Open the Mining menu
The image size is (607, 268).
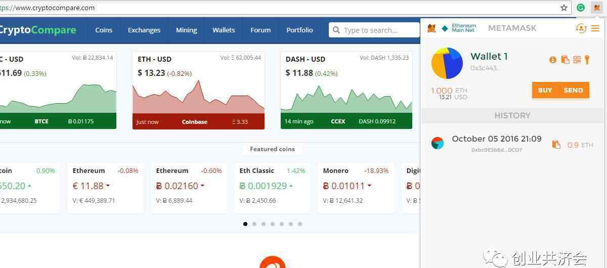pos(186,30)
